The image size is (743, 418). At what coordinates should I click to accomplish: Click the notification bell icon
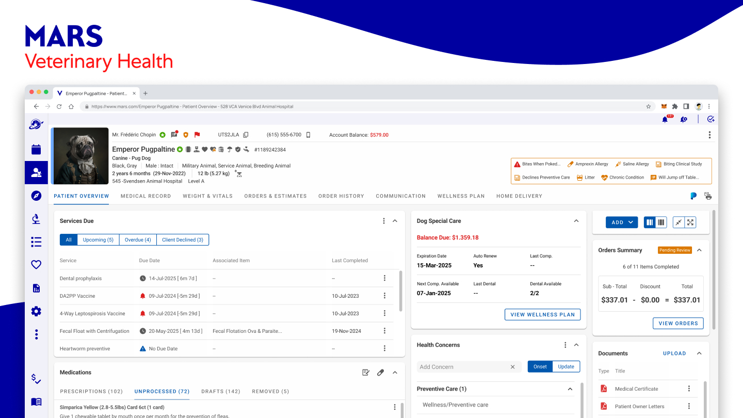click(x=665, y=119)
